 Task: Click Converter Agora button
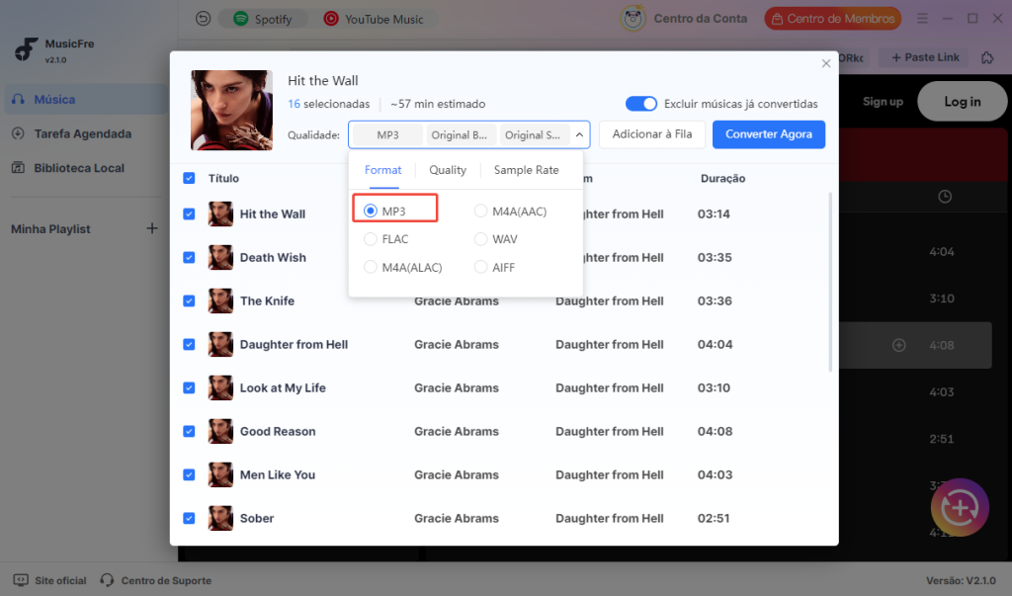[769, 134]
